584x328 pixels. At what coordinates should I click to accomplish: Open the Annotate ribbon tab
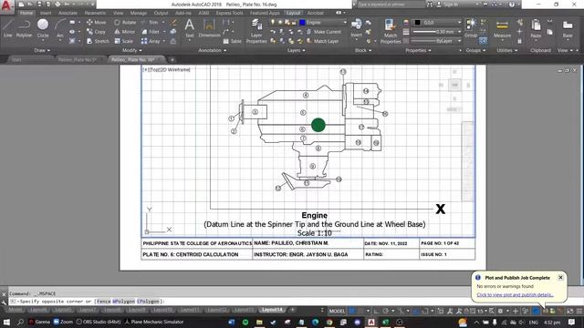pos(68,13)
